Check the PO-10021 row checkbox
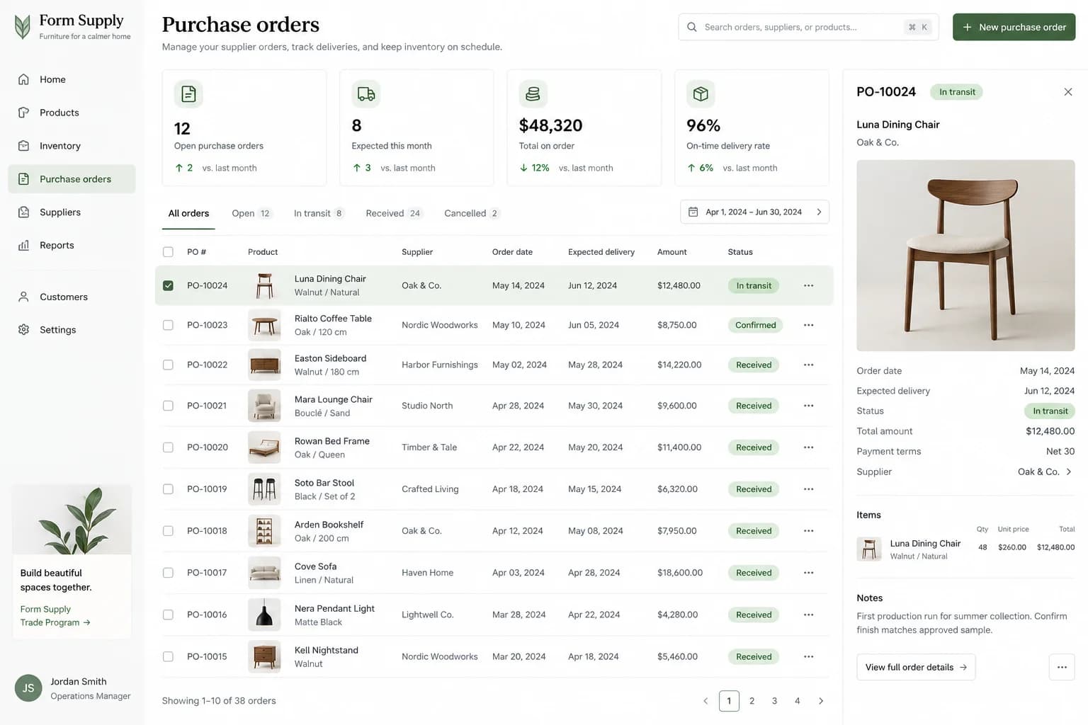This screenshot has height=725, width=1088. pyautogui.click(x=168, y=406)
